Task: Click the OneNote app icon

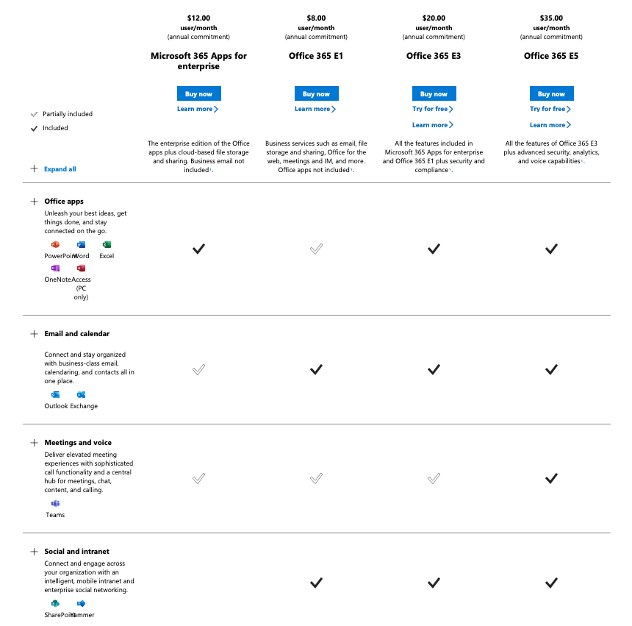Action: 55,268
